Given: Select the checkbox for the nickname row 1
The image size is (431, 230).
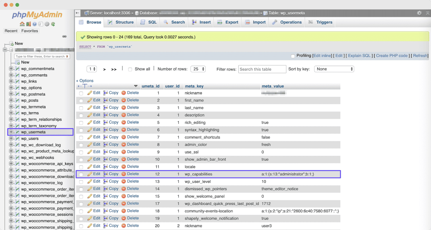Looking at the screenshot, I should click(x=81, y=93).
